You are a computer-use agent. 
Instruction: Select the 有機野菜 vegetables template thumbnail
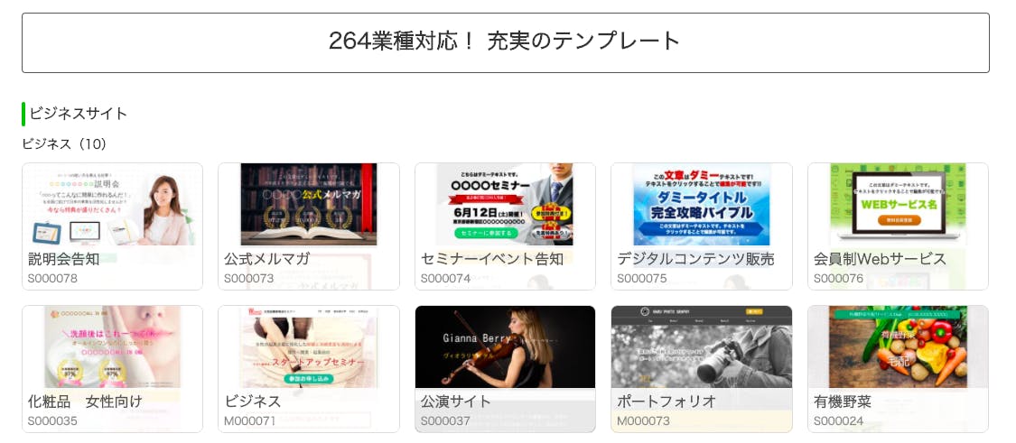click(898, 346)
